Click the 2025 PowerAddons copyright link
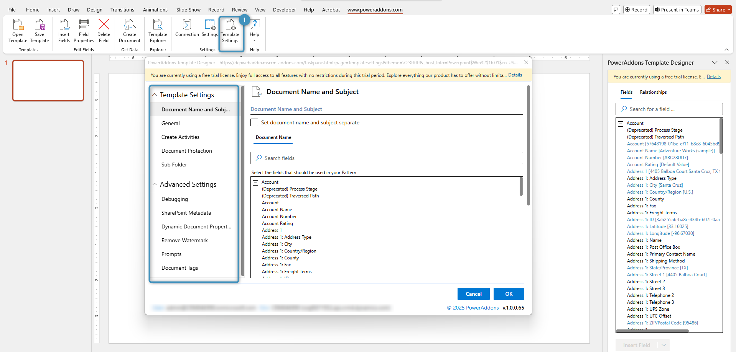This screenshot has width=736, height=352. 473,308
